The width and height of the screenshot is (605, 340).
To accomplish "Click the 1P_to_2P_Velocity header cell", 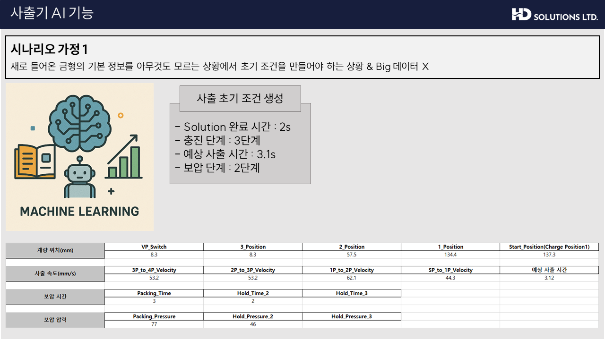I will coord(352,270).
